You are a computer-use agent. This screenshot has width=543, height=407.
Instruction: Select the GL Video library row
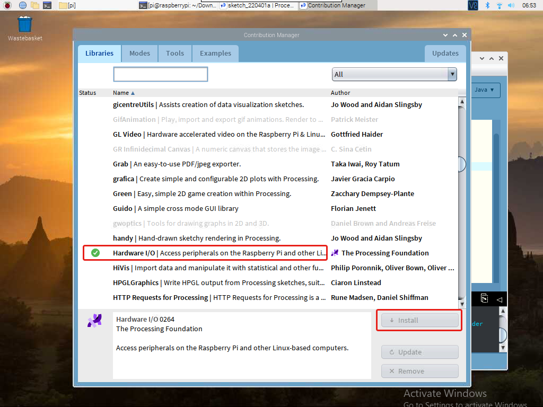point(268,134)
